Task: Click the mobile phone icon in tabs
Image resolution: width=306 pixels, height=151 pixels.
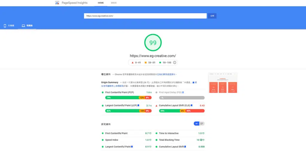Action: (x=5, y=26)
